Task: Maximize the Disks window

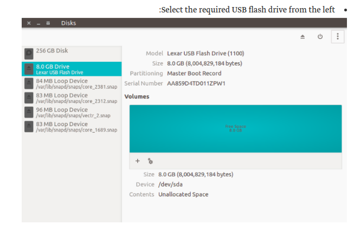Action: tap(48, 23)
